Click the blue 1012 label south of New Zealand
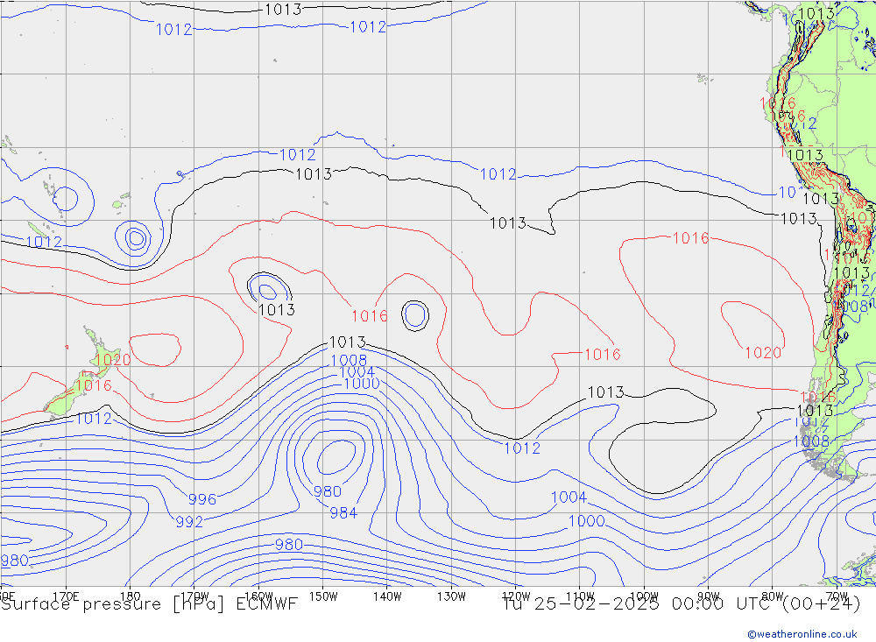 (x=94, y=419)
